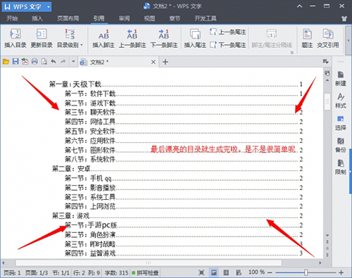
Task: Go to previous footnote (上一条脚注)
Action: [x=132, y=39]
